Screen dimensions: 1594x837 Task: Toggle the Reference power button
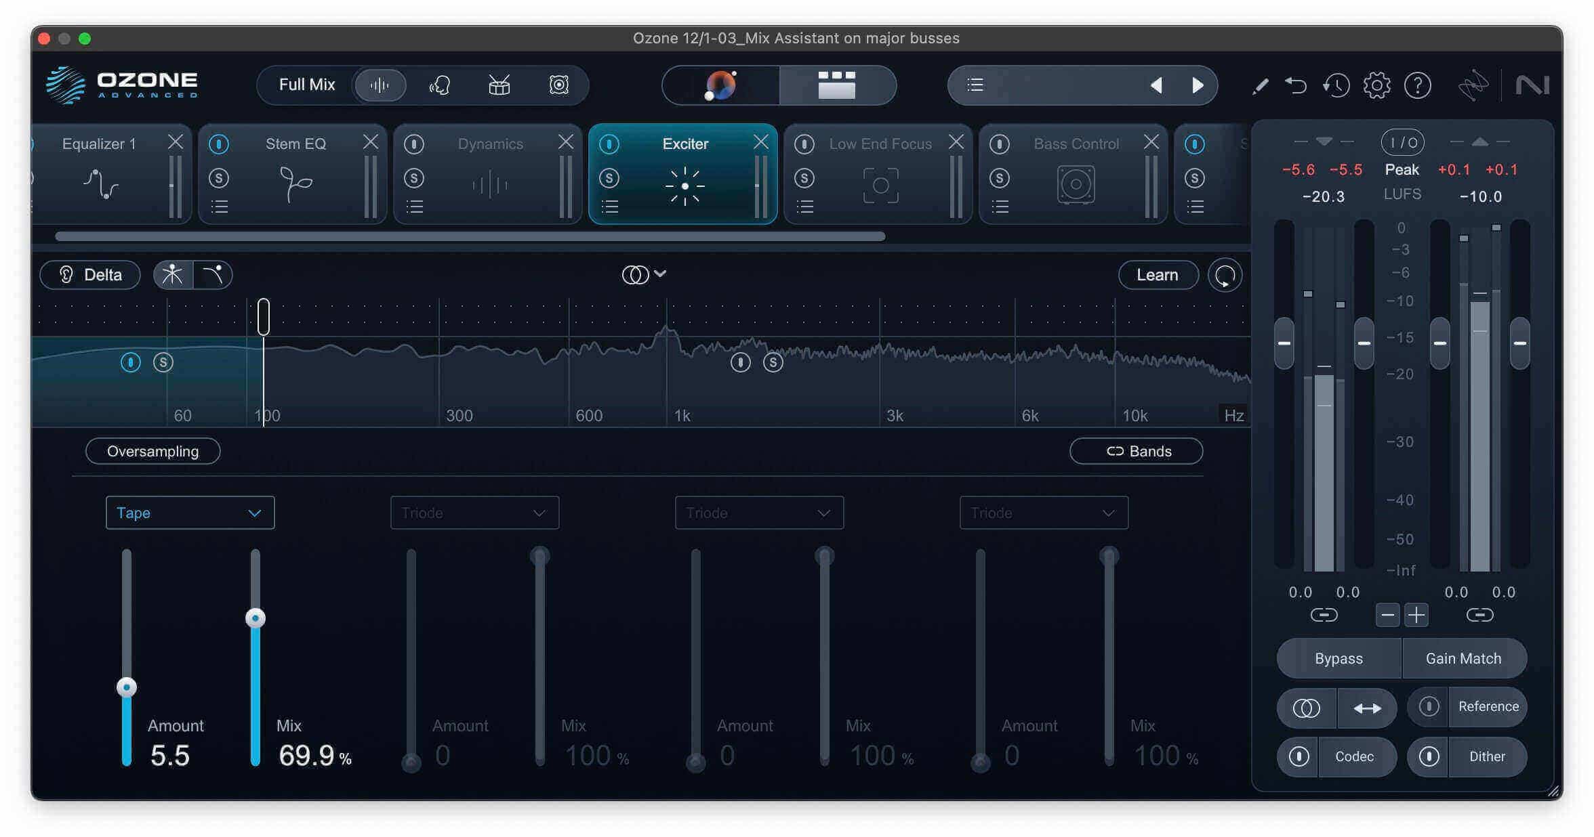(1429, 706)
